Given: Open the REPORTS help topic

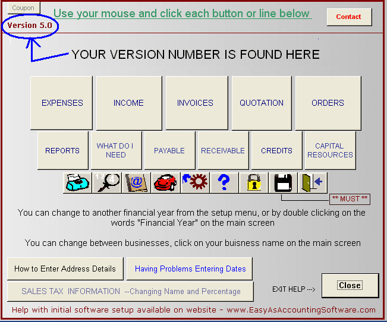Looking at the screenshot, I should coord(62,151).
